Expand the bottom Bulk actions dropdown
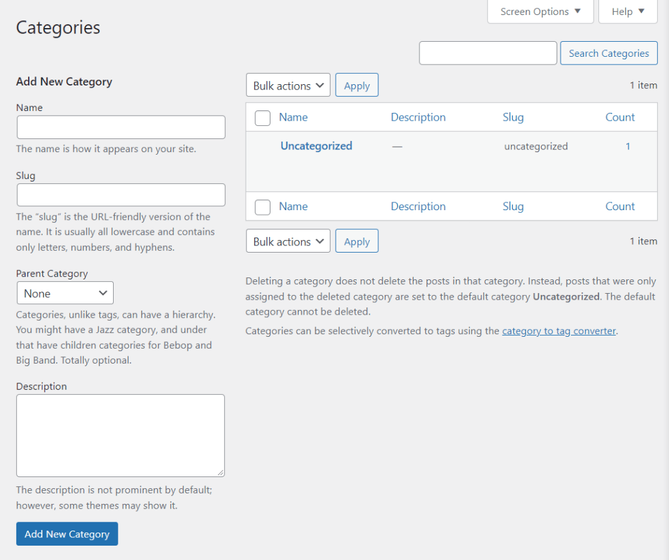The width and height of the screenshot is (669, 560). pyautogui.click(x=287, y=241)
